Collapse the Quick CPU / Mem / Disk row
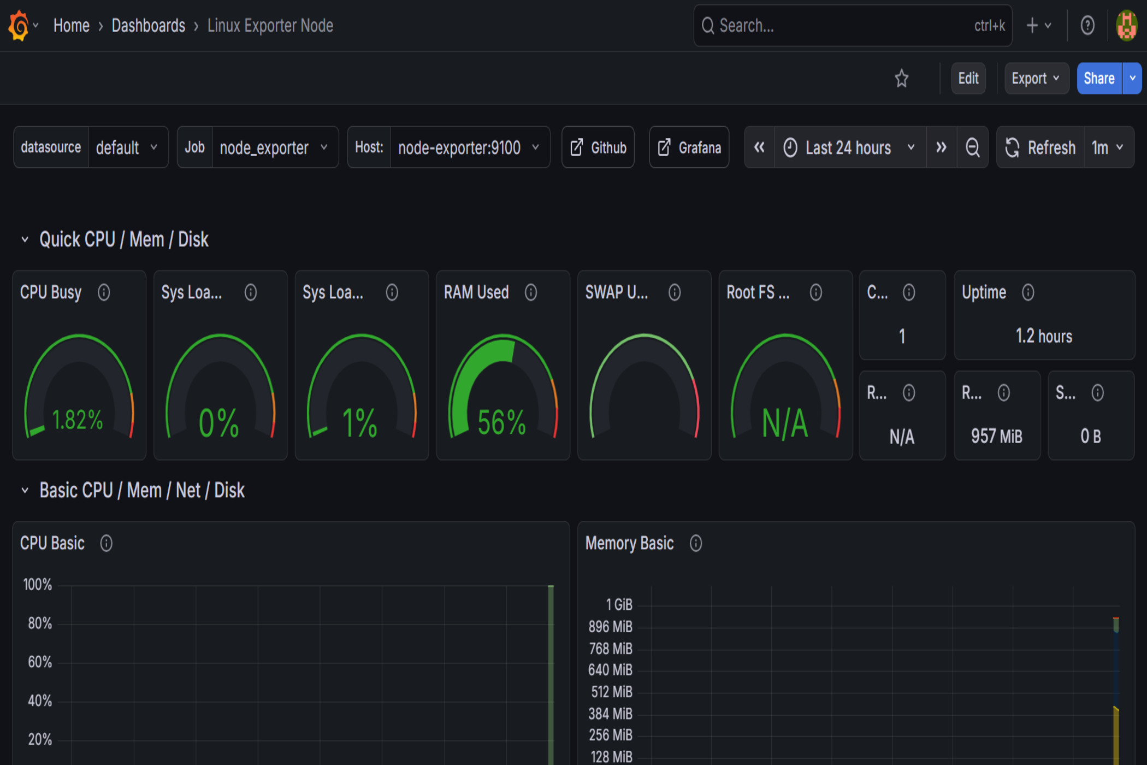Image resolution: width=1147 pixels, height=765 pixels. coord(25,239)
